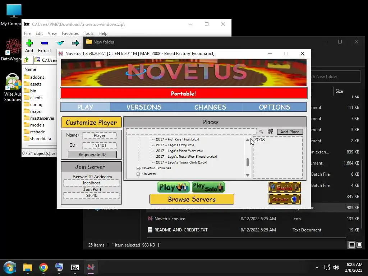Click the Size column header in Explorer

click(x=339, y=91)
